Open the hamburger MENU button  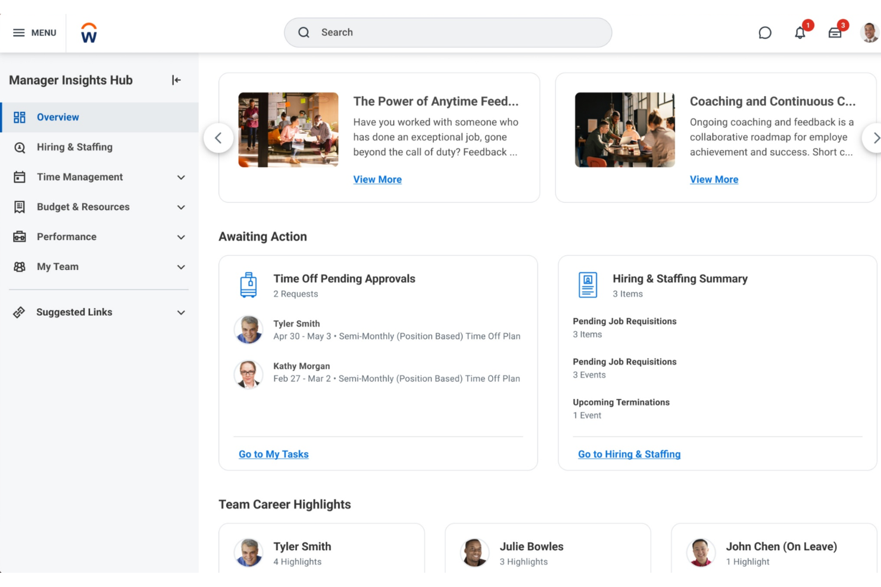point(35,33)
